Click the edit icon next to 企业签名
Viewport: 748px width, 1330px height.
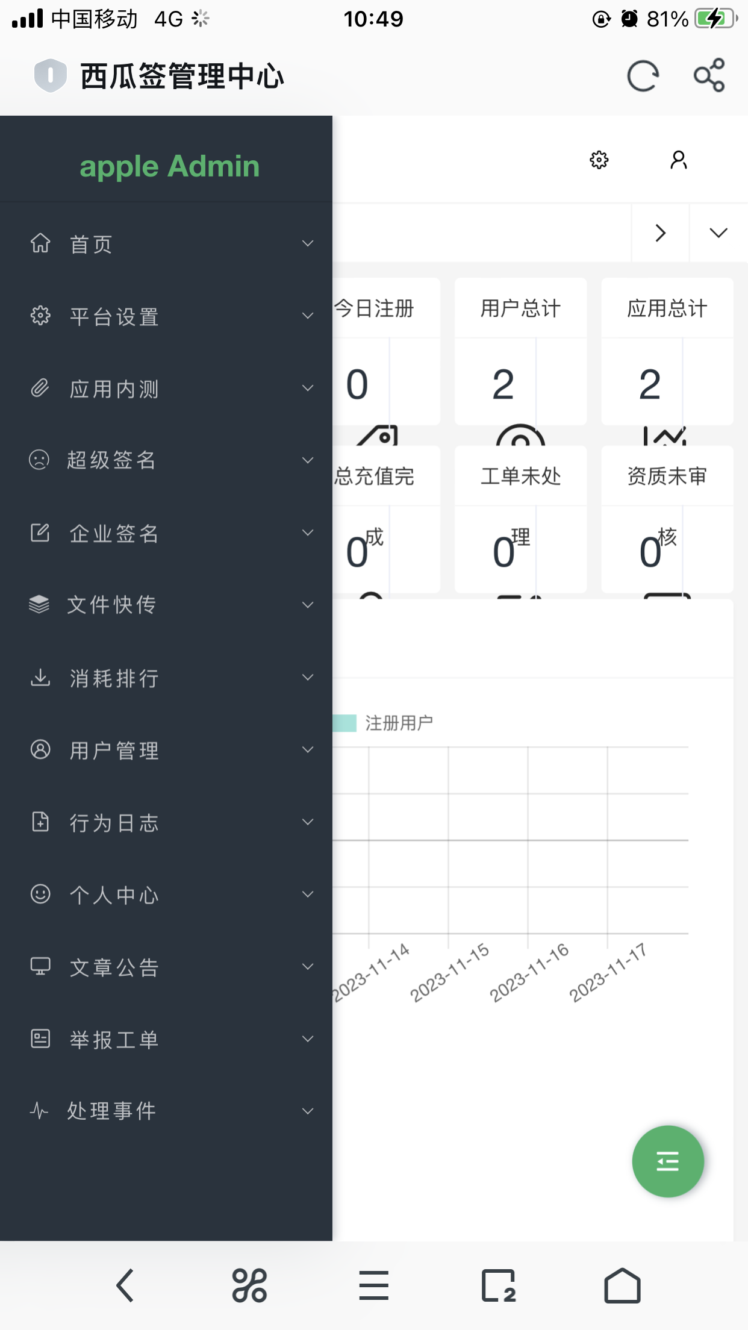tap(40, 532)
